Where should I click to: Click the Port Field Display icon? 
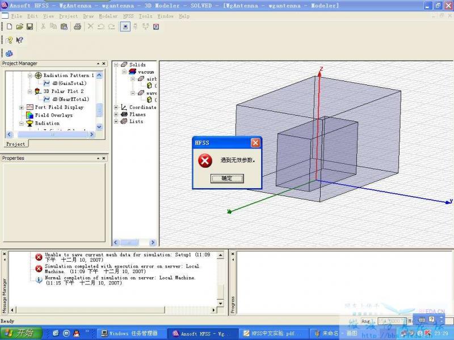[30, 107]
